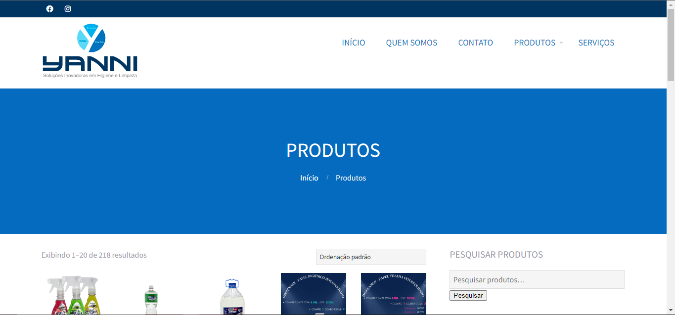Screen dimensions: 675x315
Task: Click the 'Exibindo 1–20 de 218 resultados' text
Action: [94, 255]
